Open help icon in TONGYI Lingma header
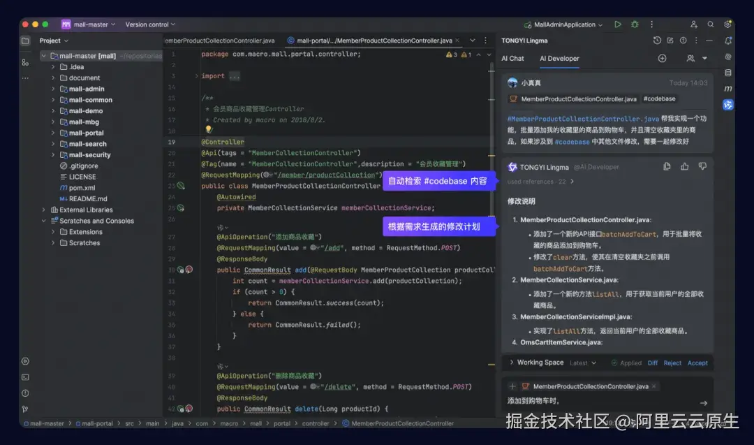754x445 pixels. point(683,41)
